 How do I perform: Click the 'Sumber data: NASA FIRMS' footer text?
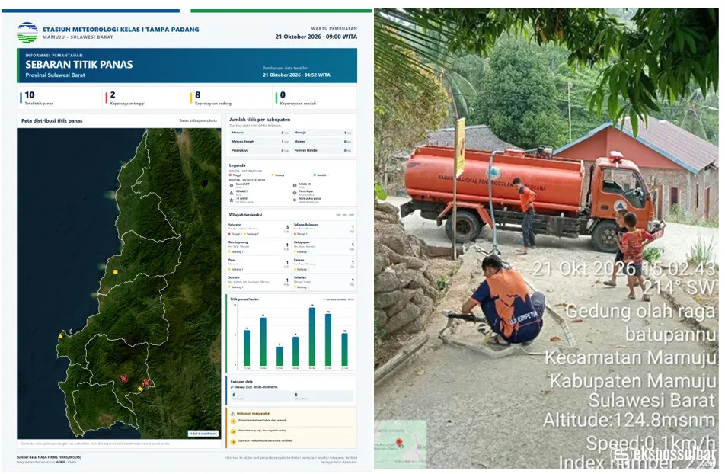pos(49,457)
